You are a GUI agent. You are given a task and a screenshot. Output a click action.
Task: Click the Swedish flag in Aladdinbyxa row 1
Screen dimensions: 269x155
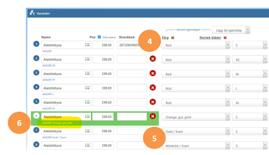click(87, 45)
